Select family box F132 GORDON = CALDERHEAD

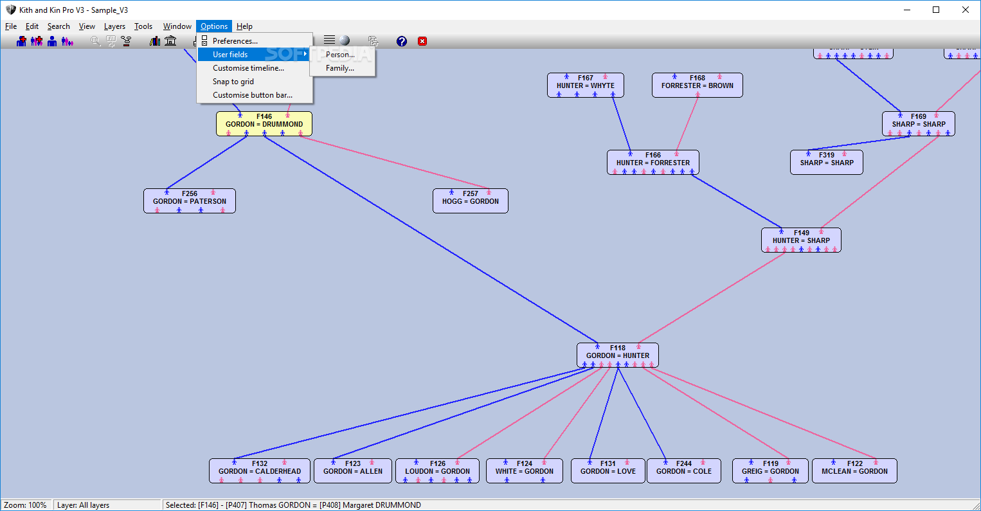coord(260,471)
